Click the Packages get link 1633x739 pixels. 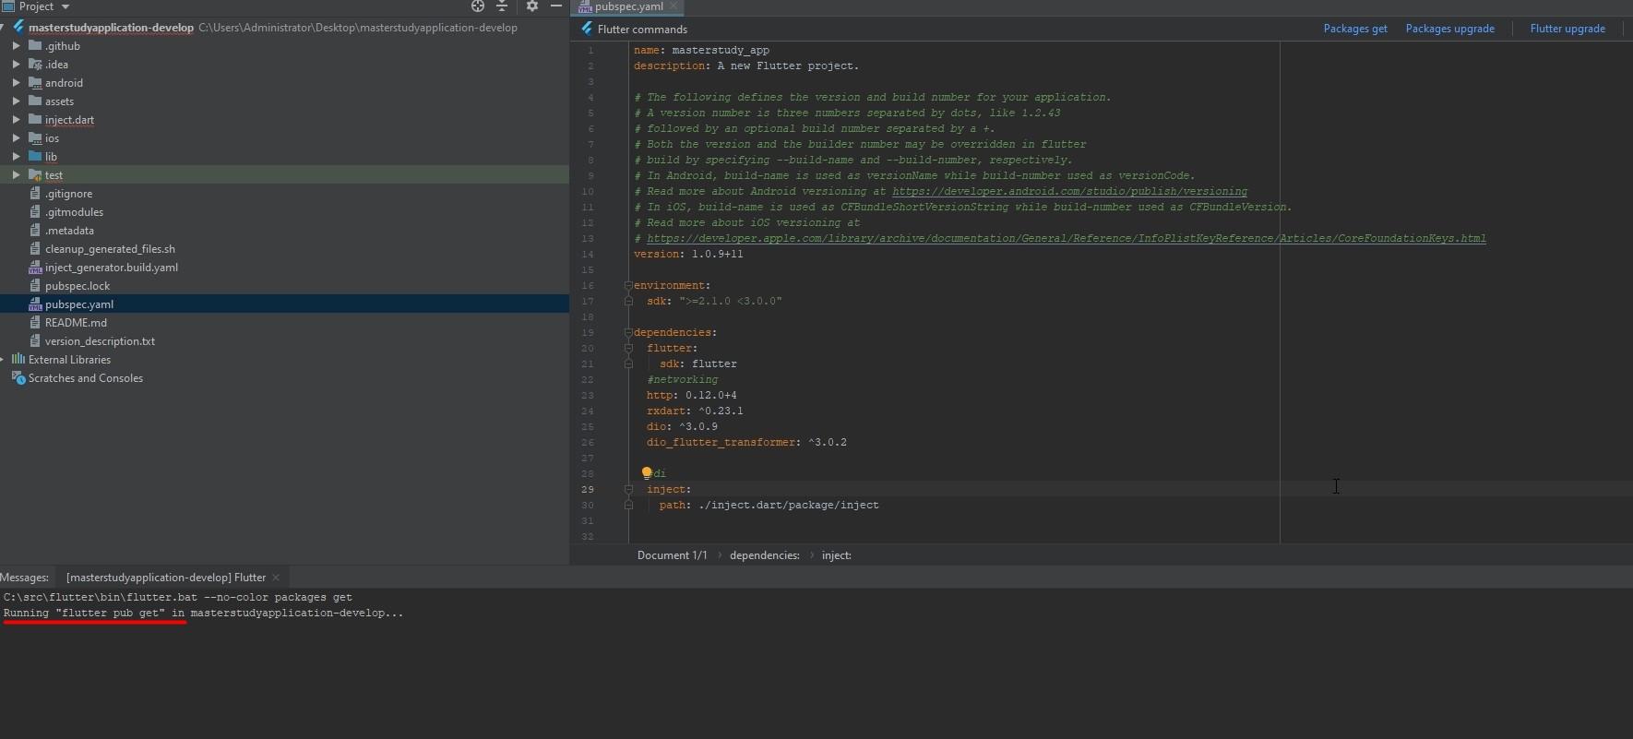click(1354, 29)
